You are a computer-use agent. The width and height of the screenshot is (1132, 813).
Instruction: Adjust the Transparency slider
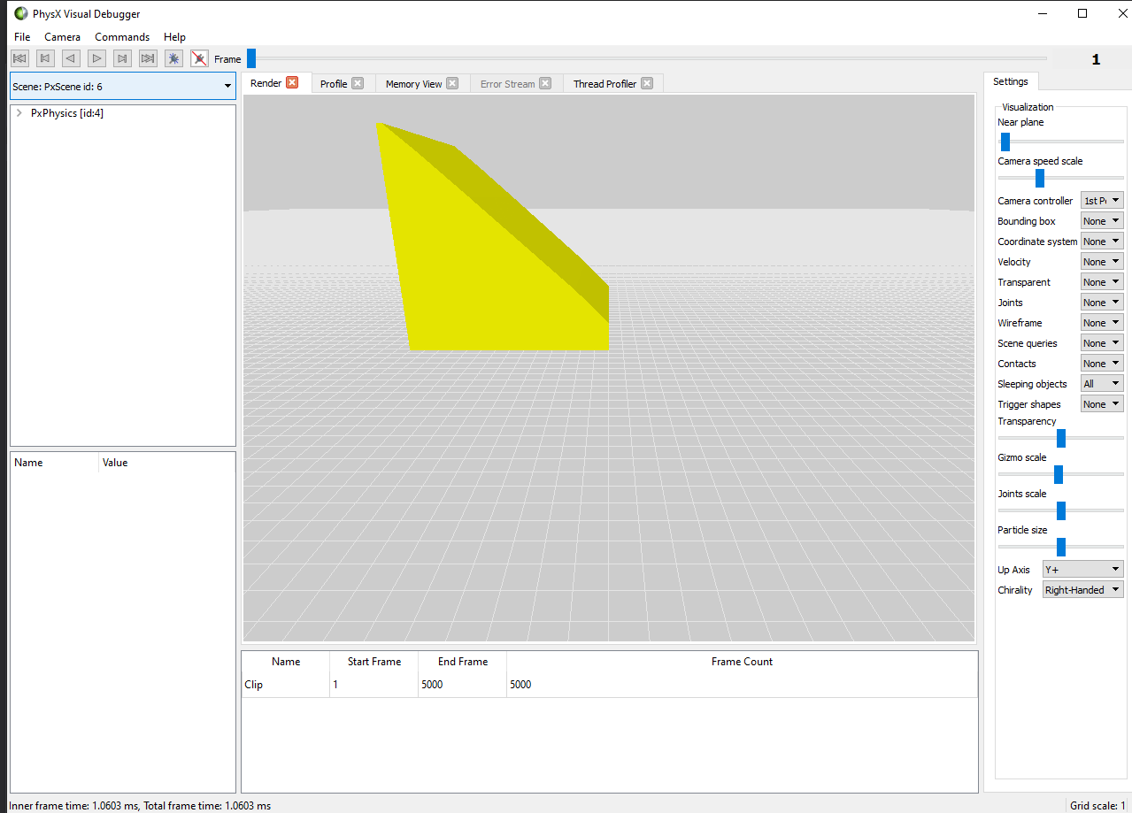[x=1059, y=437]
